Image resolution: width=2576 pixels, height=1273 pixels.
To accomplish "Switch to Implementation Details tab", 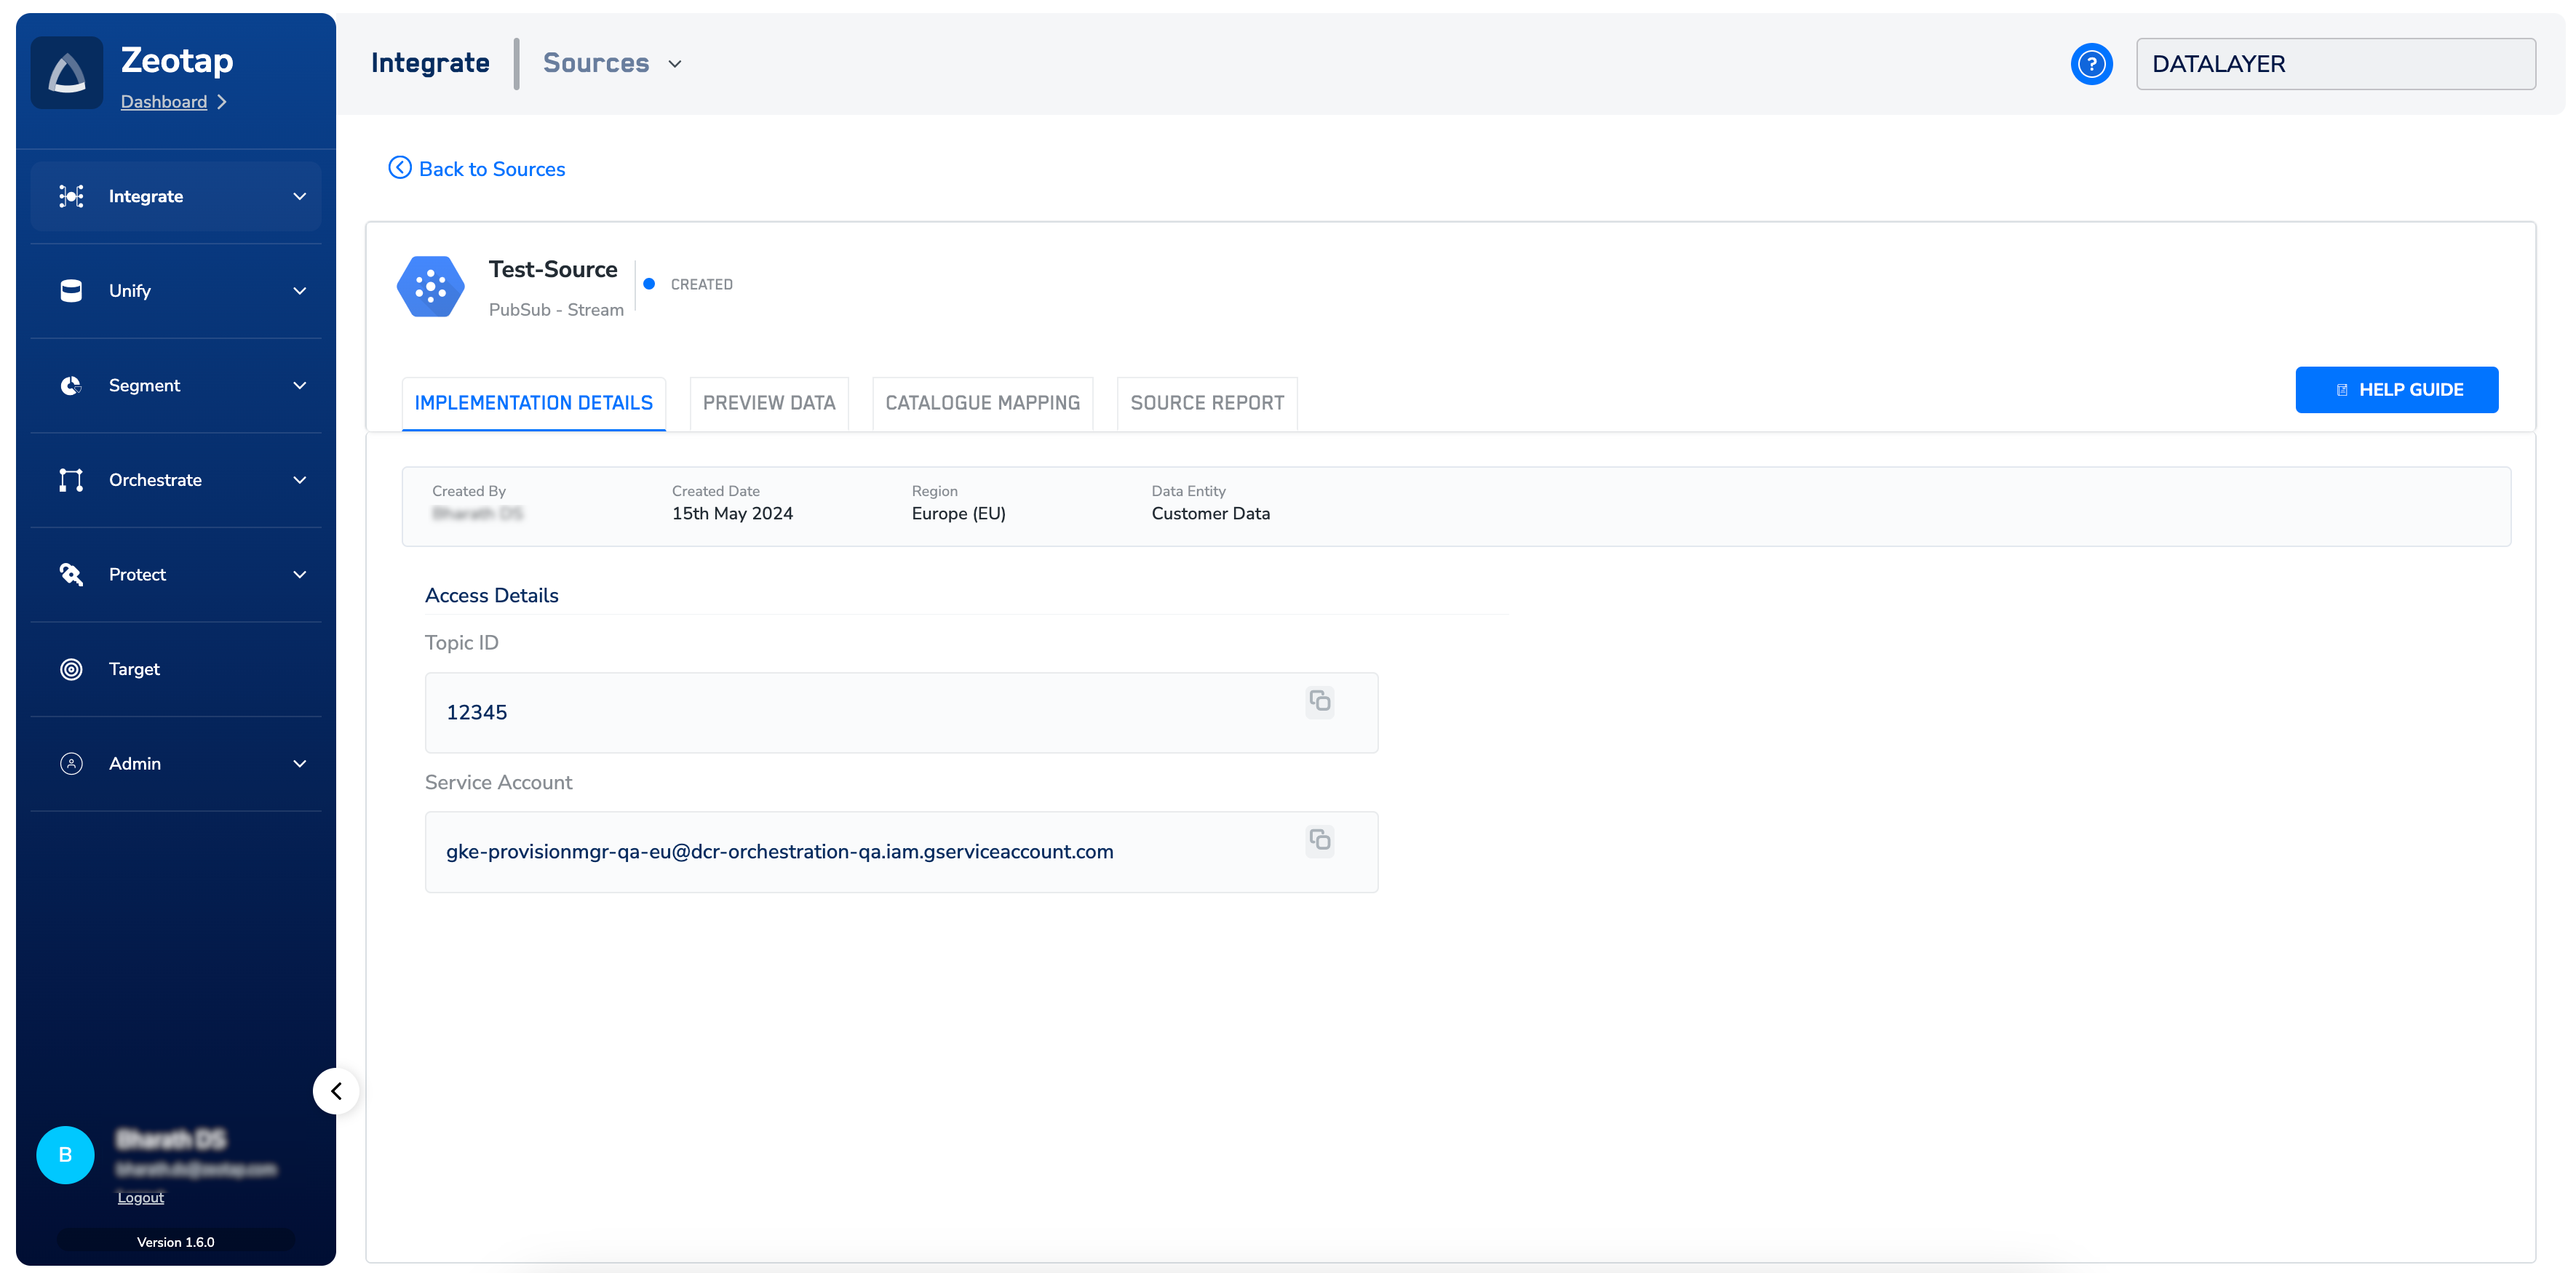I will (534, 403).
